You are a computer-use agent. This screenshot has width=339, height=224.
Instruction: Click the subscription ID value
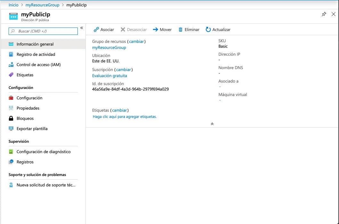(x=130, y=89)
